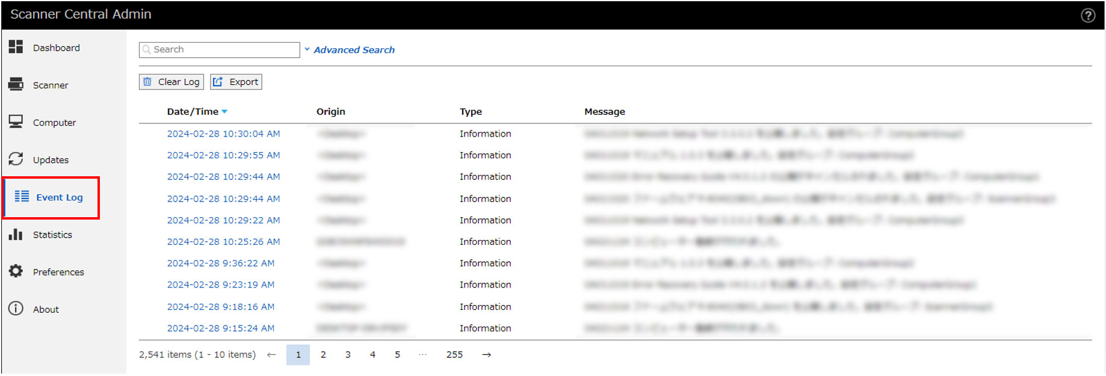Select page 1 in pagination

[x=298, y=355]
